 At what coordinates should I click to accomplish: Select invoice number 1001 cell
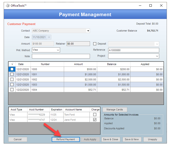(x=47, y=74)
